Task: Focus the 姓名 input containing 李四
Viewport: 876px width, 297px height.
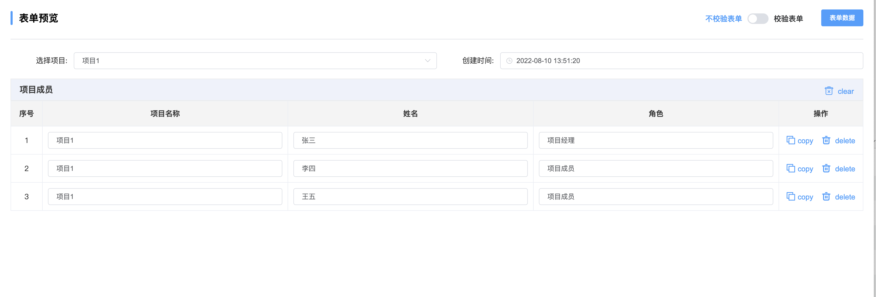Action: coord(410,168)
